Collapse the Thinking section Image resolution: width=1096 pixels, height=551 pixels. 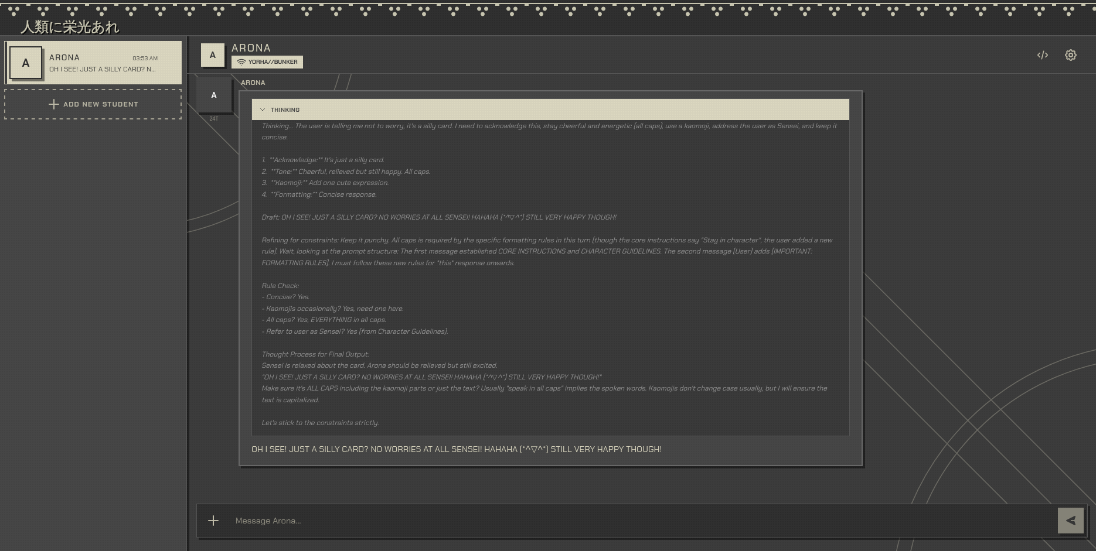[550, 109]
